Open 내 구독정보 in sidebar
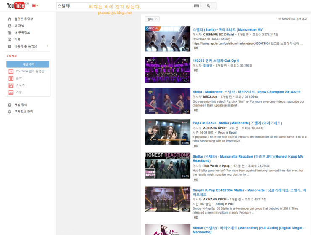This screenshot has width=311, height=235. coord(22,32)
